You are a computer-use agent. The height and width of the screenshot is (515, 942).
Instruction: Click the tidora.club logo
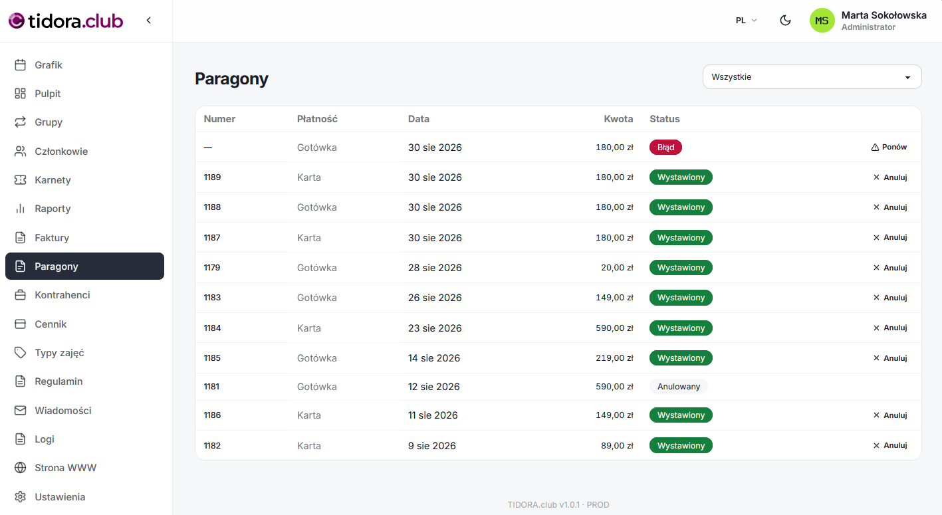click(66, 21)
